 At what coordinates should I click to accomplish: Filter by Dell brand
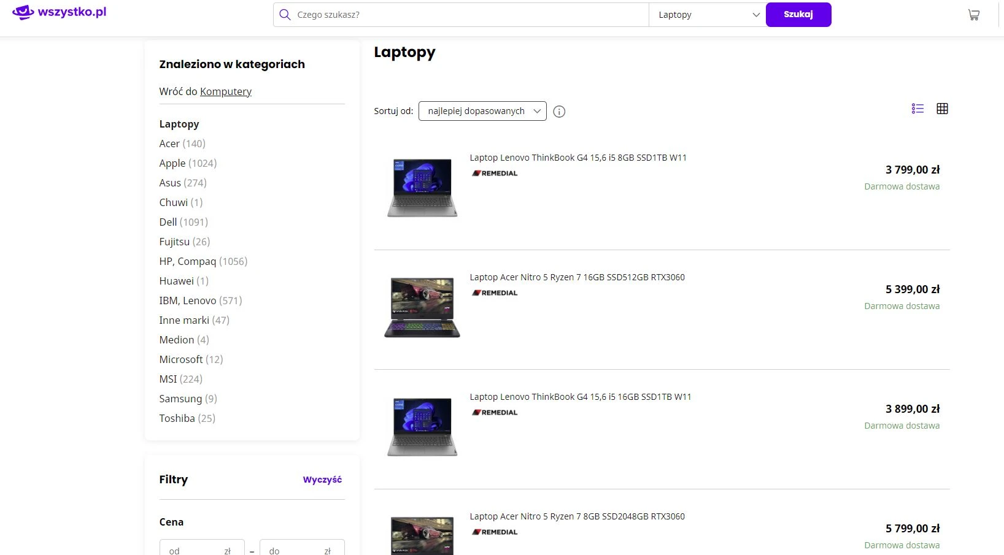pos(183,222)
